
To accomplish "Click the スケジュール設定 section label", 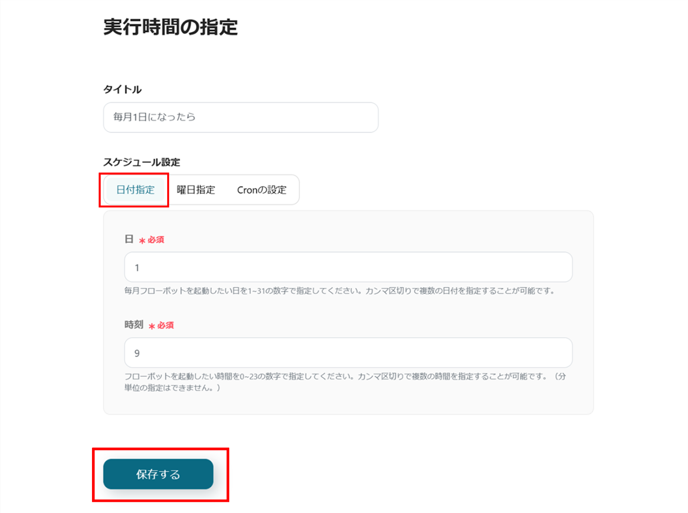I will coord(141,162).
